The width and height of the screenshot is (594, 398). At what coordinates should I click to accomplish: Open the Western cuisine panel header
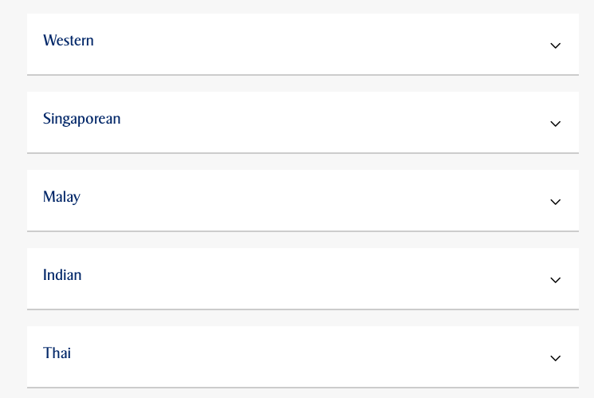click(x=303, y=45)
